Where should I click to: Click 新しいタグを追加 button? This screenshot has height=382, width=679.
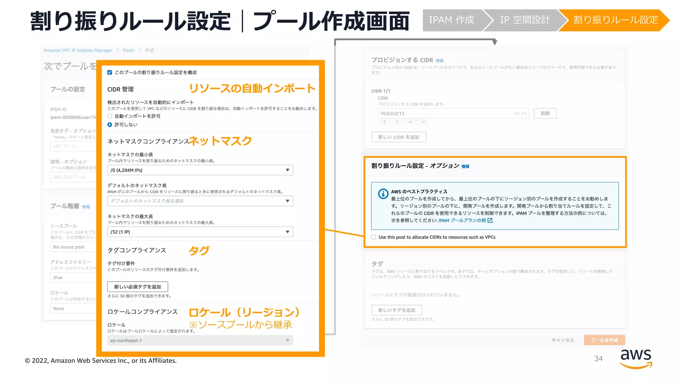click(x=397, y=310)
